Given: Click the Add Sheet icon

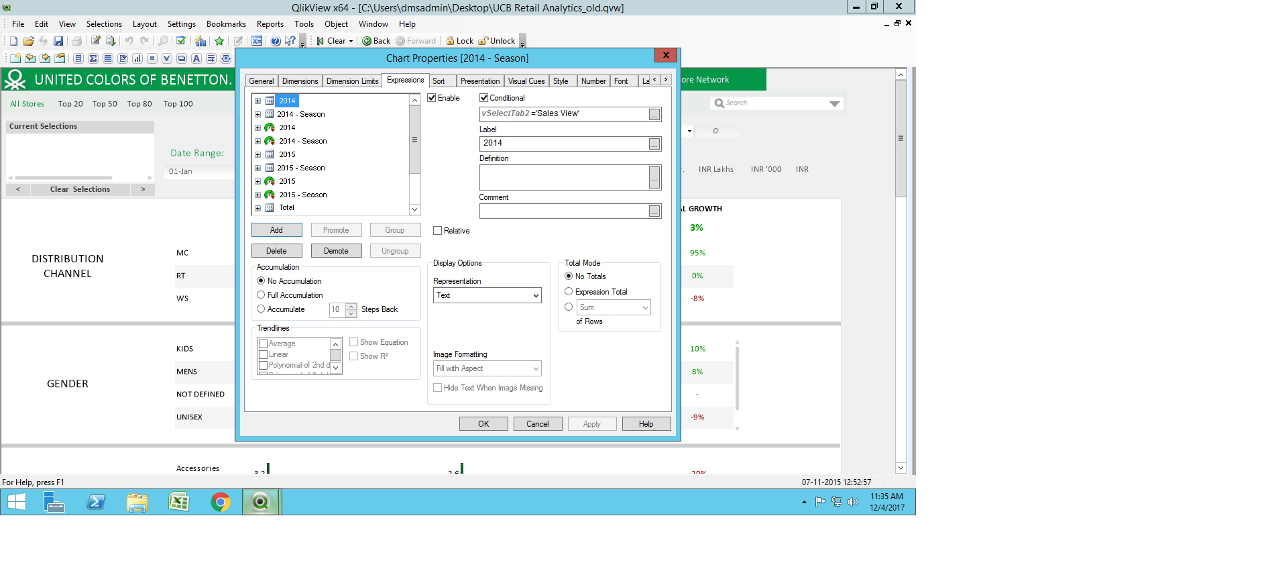Looking at the screenshot, I should (15, 58).
